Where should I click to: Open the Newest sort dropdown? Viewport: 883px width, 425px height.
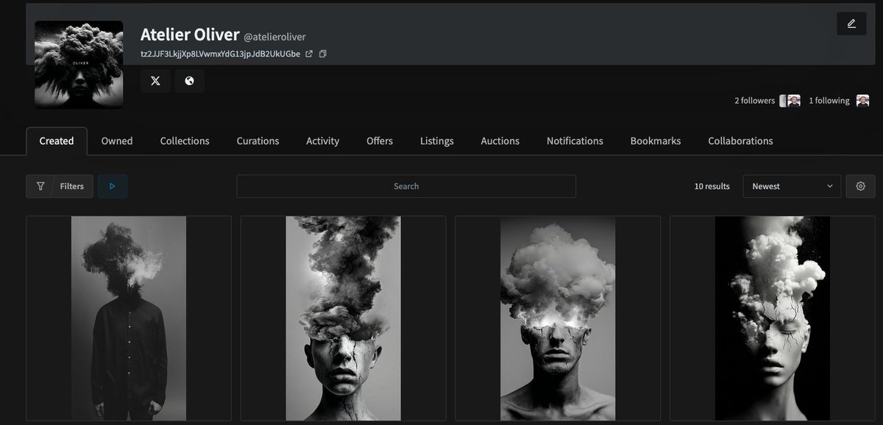(792, 186)
